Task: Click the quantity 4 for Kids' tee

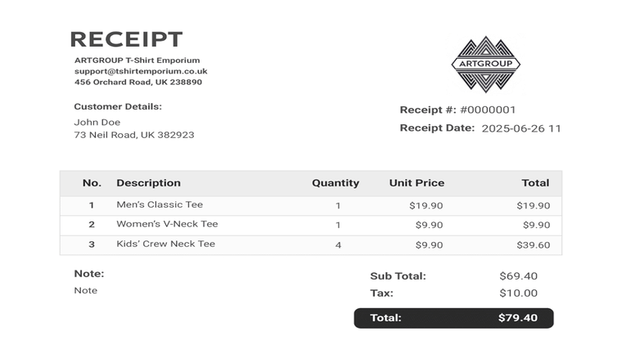Action: [x=338, y=245]
